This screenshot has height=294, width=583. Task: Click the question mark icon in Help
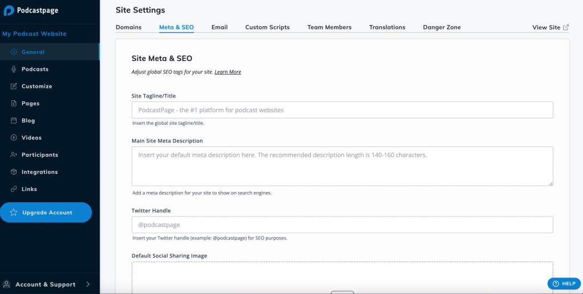click(x=556, y=284)
